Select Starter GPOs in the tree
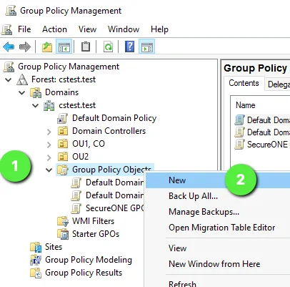 96,234
